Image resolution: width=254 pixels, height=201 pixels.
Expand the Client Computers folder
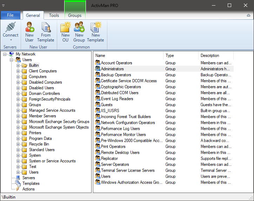(x=18, y=71)
